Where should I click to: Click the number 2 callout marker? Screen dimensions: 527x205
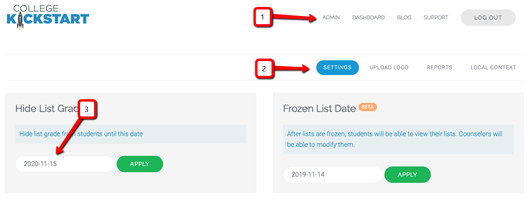click(x=265, y=69)
